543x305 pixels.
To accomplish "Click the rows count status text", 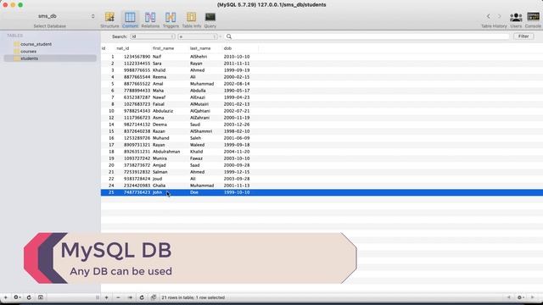I will pyautogui.click(x=193, y=297).
